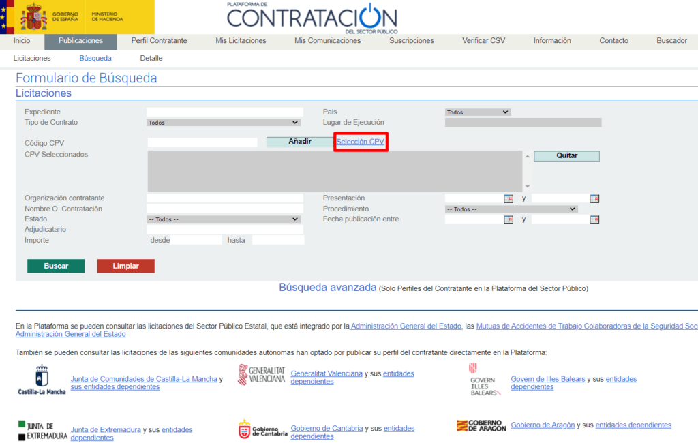The image size is (698, 443).
Task: Click the Lugar de Ejecución field
Action: 523,123
